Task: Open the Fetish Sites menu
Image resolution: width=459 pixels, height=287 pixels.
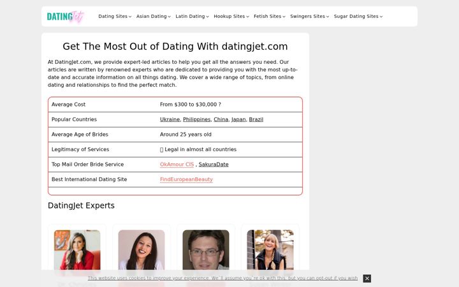Action: pyautogui.click(x=269, y=17)
